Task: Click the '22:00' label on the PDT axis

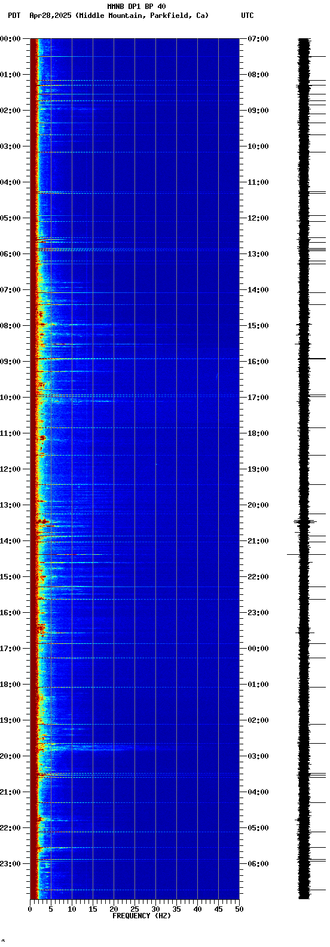Action: coord(11,828)
